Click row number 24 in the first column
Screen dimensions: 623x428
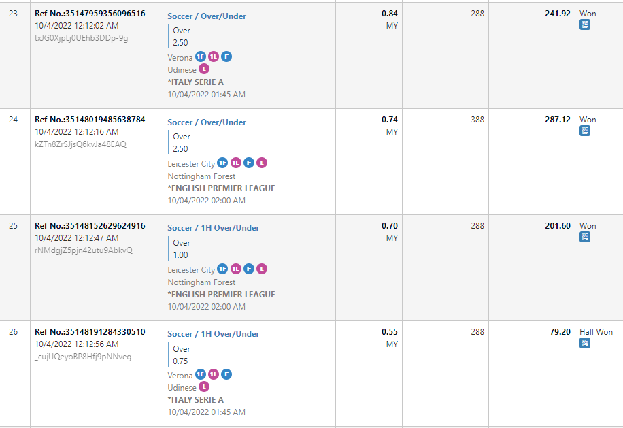coord(14,120)
